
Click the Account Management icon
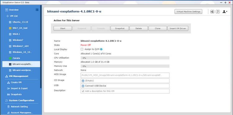(8, 113)
